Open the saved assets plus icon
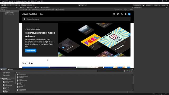Screen dimensions: 169x95 [x=114, y=14]
